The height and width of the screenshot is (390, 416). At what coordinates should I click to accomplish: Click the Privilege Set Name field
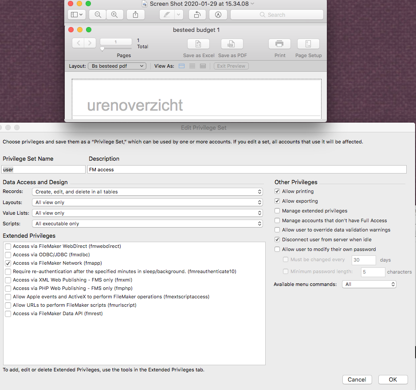tap(43, 170)
